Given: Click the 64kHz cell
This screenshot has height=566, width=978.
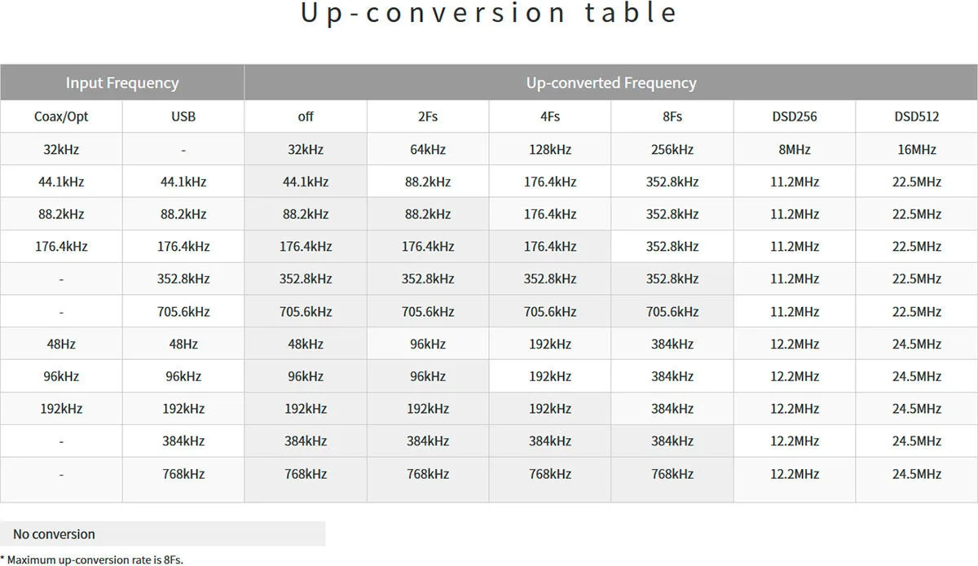Looking at the screenshot, I should (428, 149).
